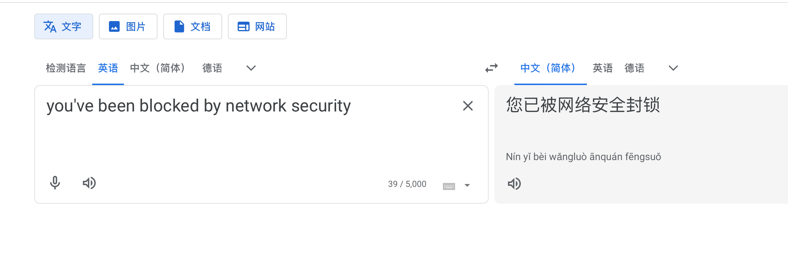
Task: Choose 德语 as the target language
Action: (x=634, y=68)
